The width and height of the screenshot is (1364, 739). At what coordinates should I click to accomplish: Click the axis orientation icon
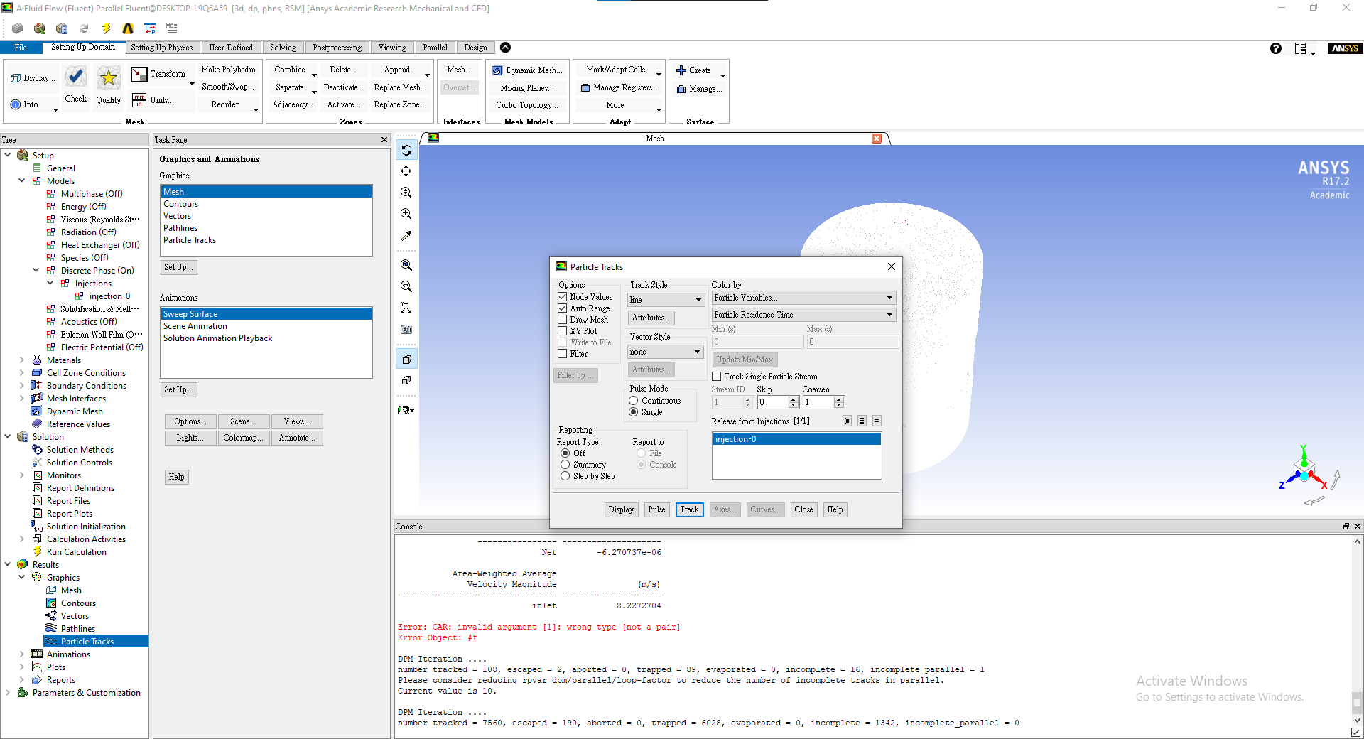[406, 308]
